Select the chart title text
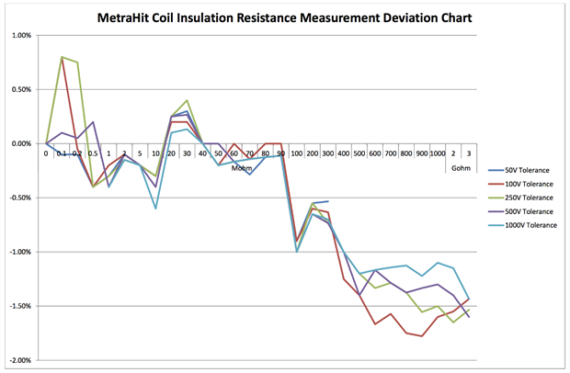570x373 pixels. click(285, 17)
